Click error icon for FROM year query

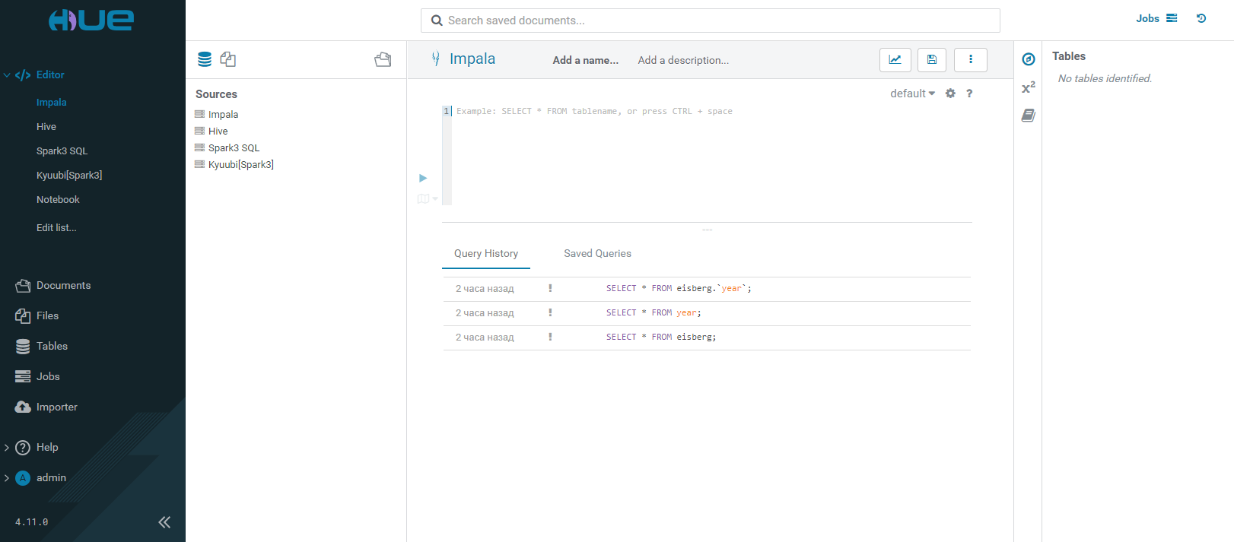pos(550,312)
